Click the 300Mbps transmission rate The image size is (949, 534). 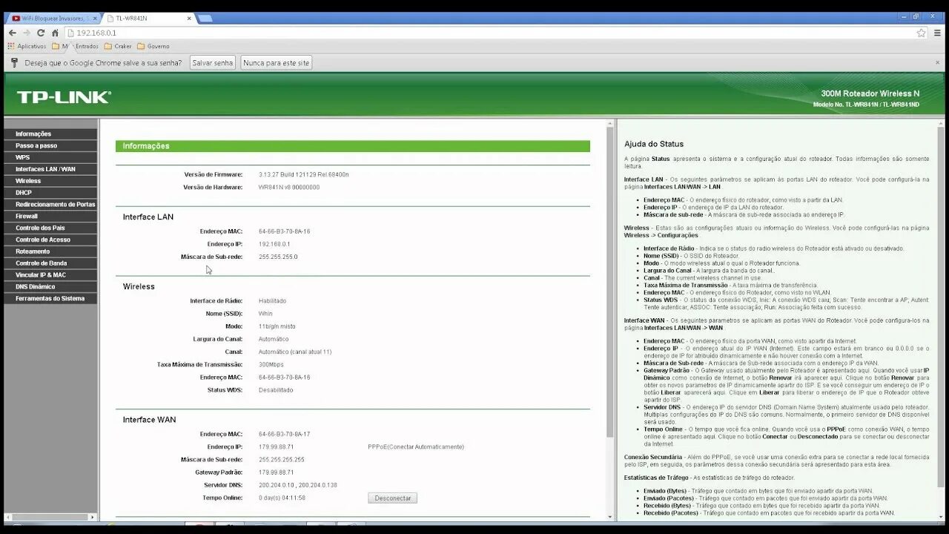pos(271,364)
